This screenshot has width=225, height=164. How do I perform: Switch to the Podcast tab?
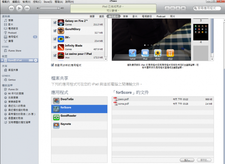tap(161, 17)
